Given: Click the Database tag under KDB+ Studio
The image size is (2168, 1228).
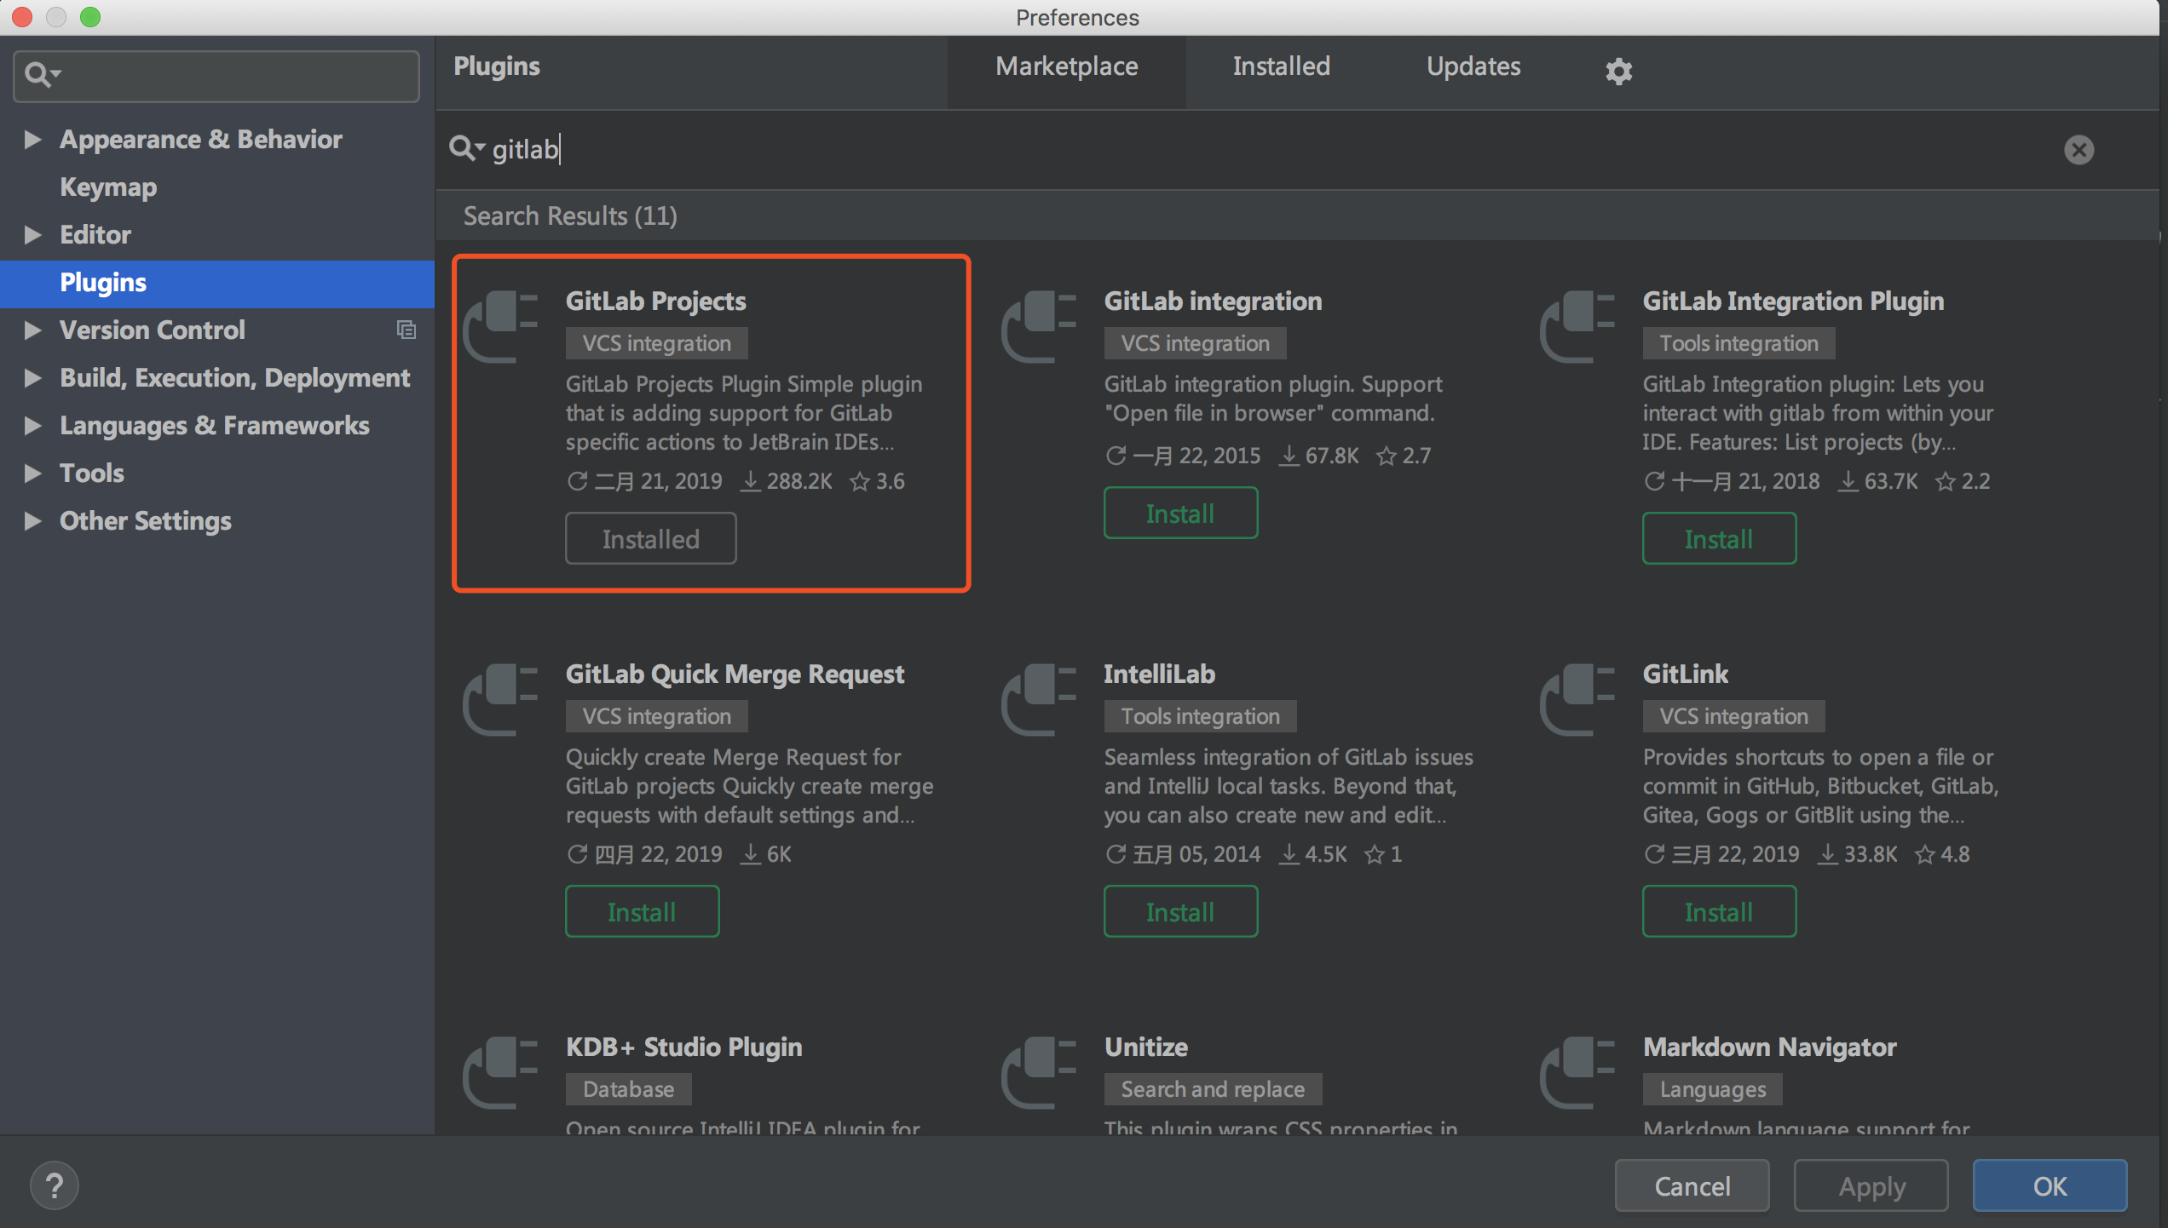Looking at the screenshot, I should pyautogui.click(x=628, y=1089).
